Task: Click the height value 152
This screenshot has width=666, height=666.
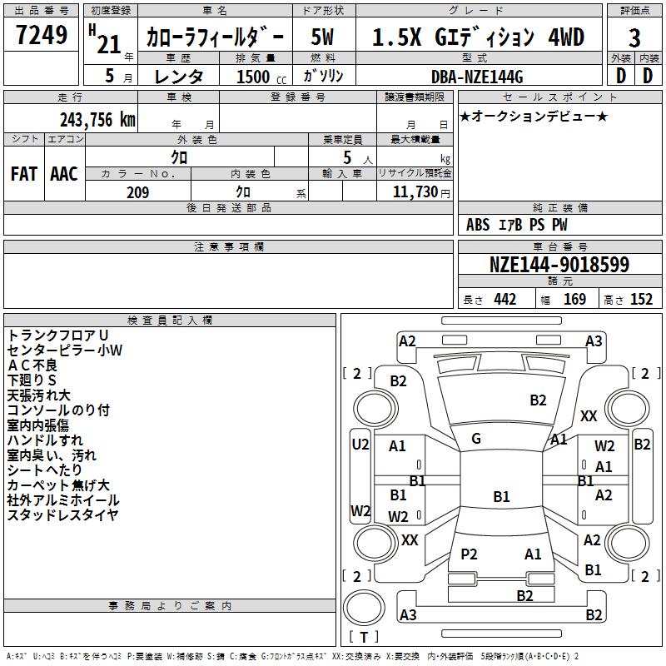Action: coord(641,300)
